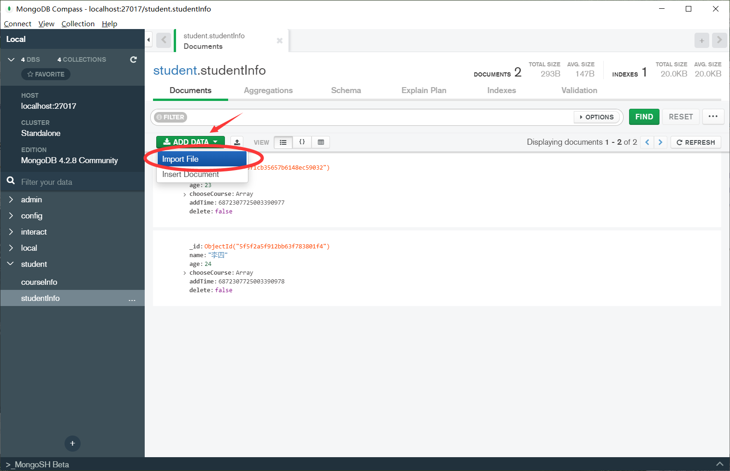This screenshot has height=471, width=730.
Task: Switch to Indexes tab
Action: tap(501, 90)
